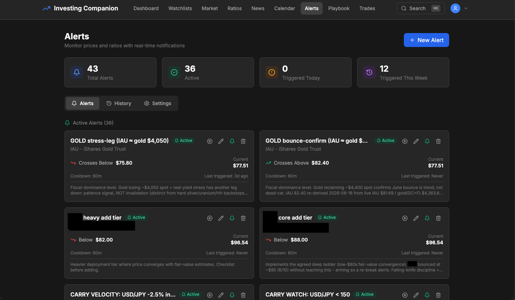
Task: Click the Investing Companion logo link
Action: click(x=80, y=8)
